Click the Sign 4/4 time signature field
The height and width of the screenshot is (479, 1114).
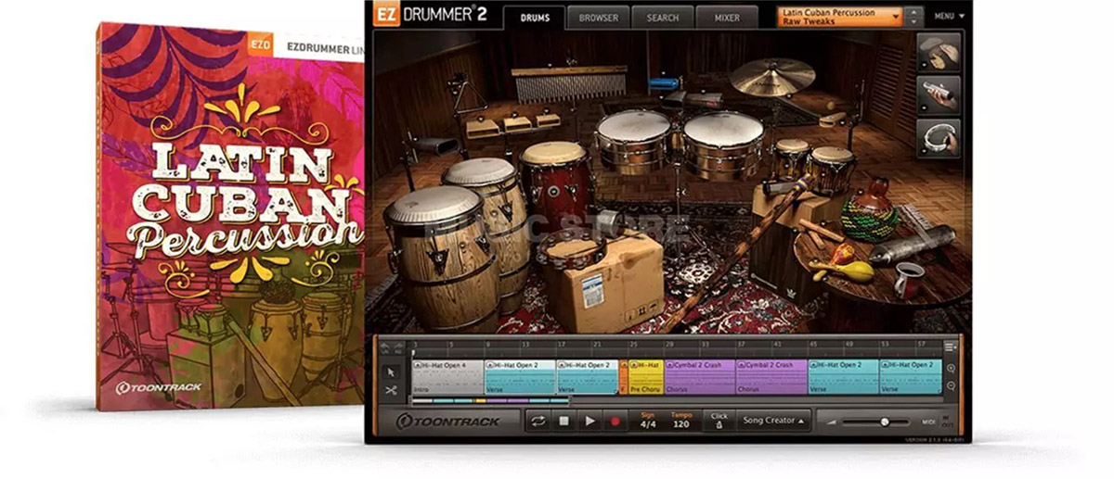tap(649, 421)
